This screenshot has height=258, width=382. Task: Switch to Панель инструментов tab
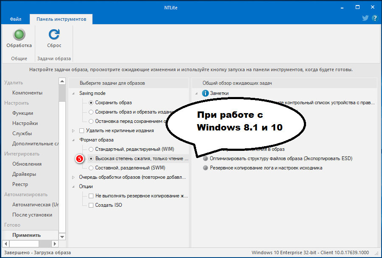pyautogui.click(x=61, y=19)
